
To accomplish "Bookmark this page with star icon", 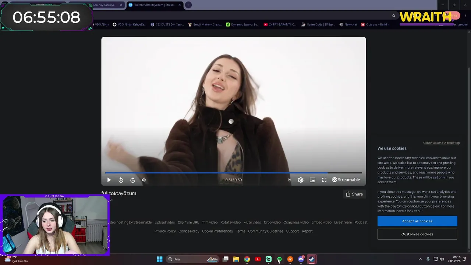I will click(394, 15).
